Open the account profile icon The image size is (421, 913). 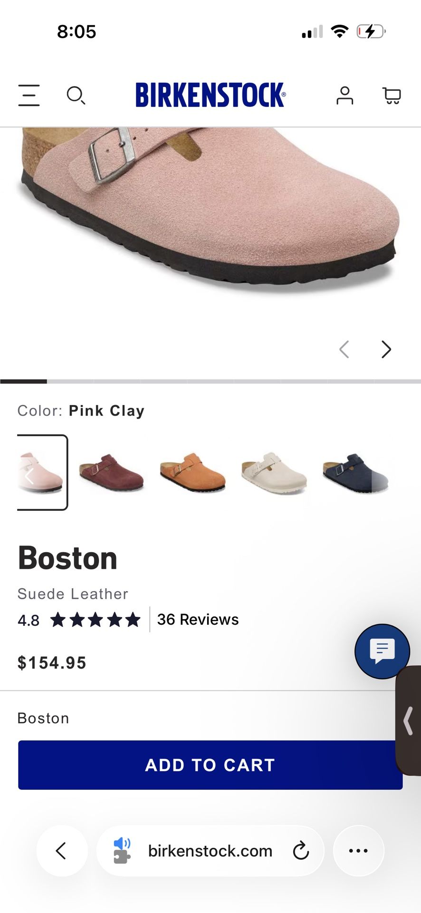pos(344,95)
